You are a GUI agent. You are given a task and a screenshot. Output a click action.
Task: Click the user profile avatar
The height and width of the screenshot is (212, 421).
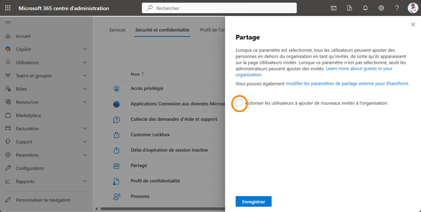(x=413, y=8)
